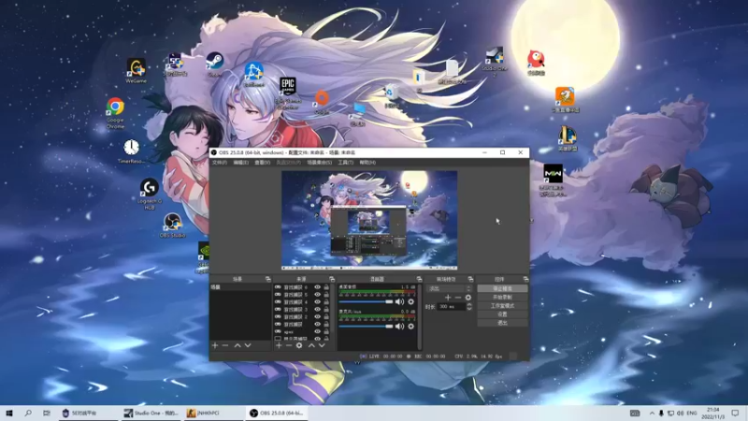This screenshot has width=748, height=421.
Task: Open transition properties gear icon
Action: [x=468, y=298]
